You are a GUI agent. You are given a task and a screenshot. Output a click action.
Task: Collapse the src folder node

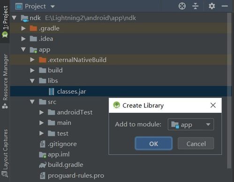coord(32,102)
